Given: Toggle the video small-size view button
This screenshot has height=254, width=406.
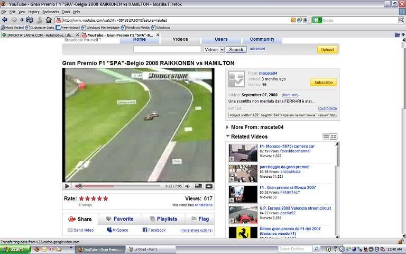Looking at the screenshot, I should coord(198,186).
